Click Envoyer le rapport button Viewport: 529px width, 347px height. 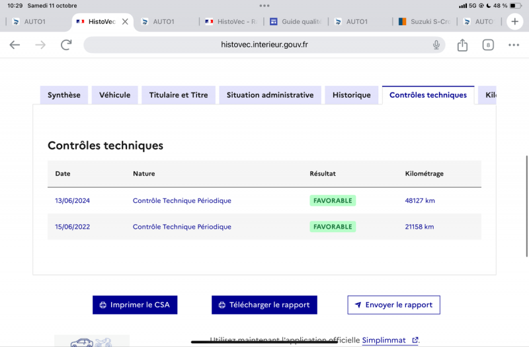point(393,305)
